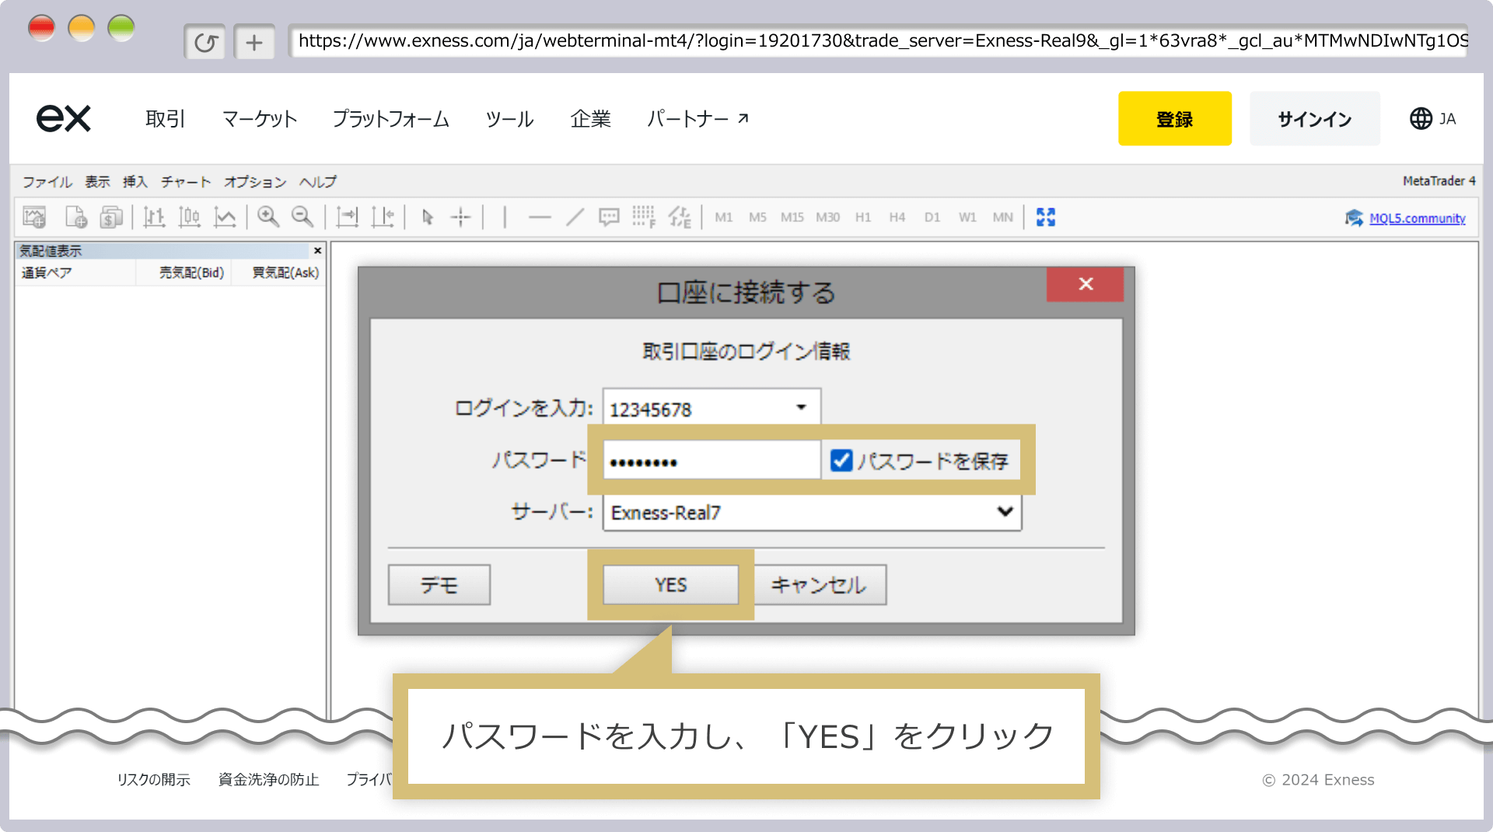
Task: Click the new profile document icon
Action: pos(76,217)
